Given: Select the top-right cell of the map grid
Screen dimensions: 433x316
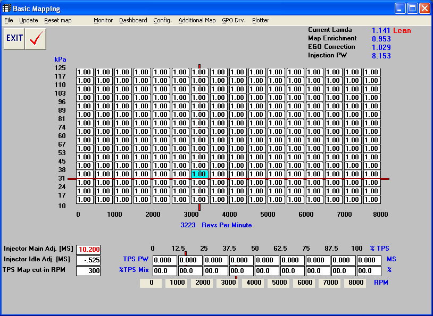Looking at the screenshot, I should pos(372,72).
